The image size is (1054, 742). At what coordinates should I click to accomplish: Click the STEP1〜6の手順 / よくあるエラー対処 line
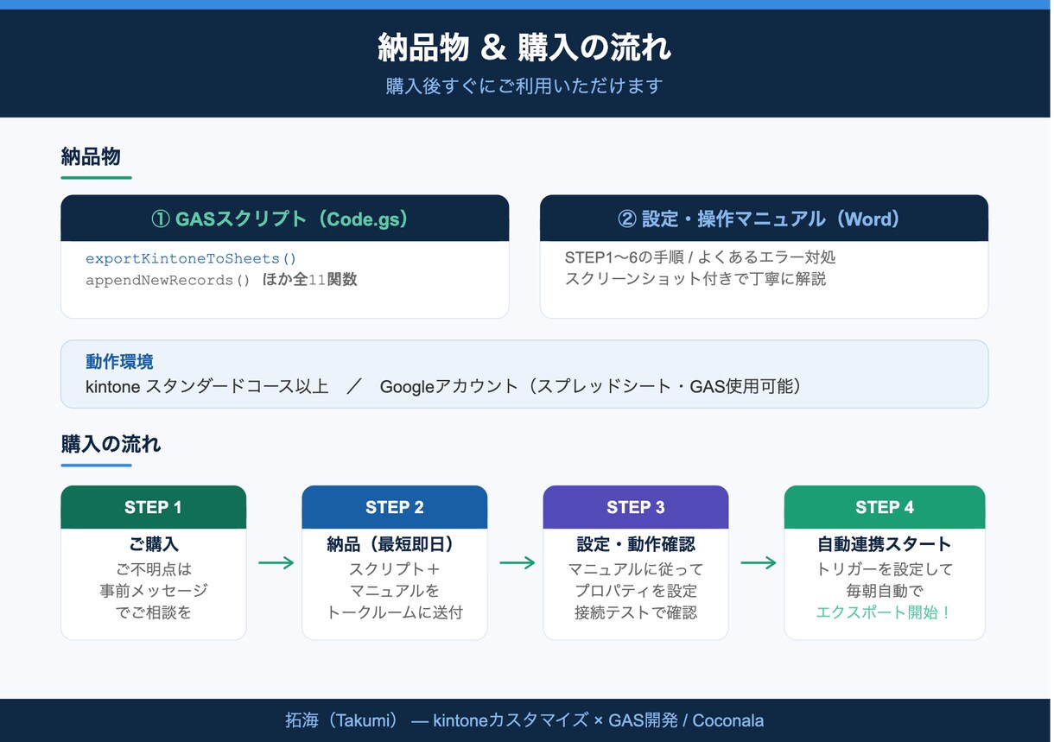(x=700, y=257)
